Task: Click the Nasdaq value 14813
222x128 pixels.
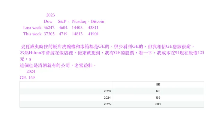Action: (78, 34)
